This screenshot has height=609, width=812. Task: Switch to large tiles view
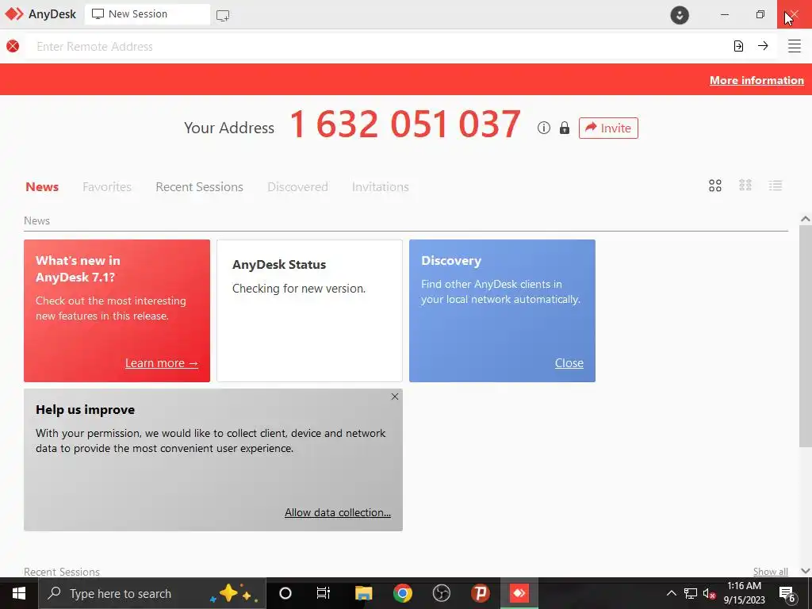(715, 186)
